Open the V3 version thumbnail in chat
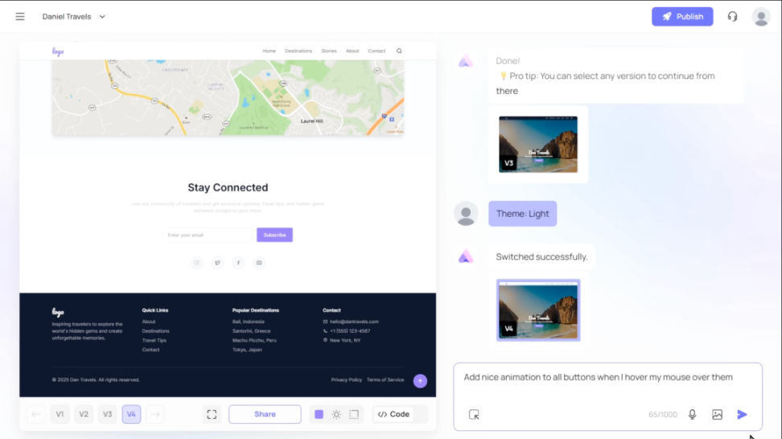Viewport: 782px width, 439px height. coord(538,145)
